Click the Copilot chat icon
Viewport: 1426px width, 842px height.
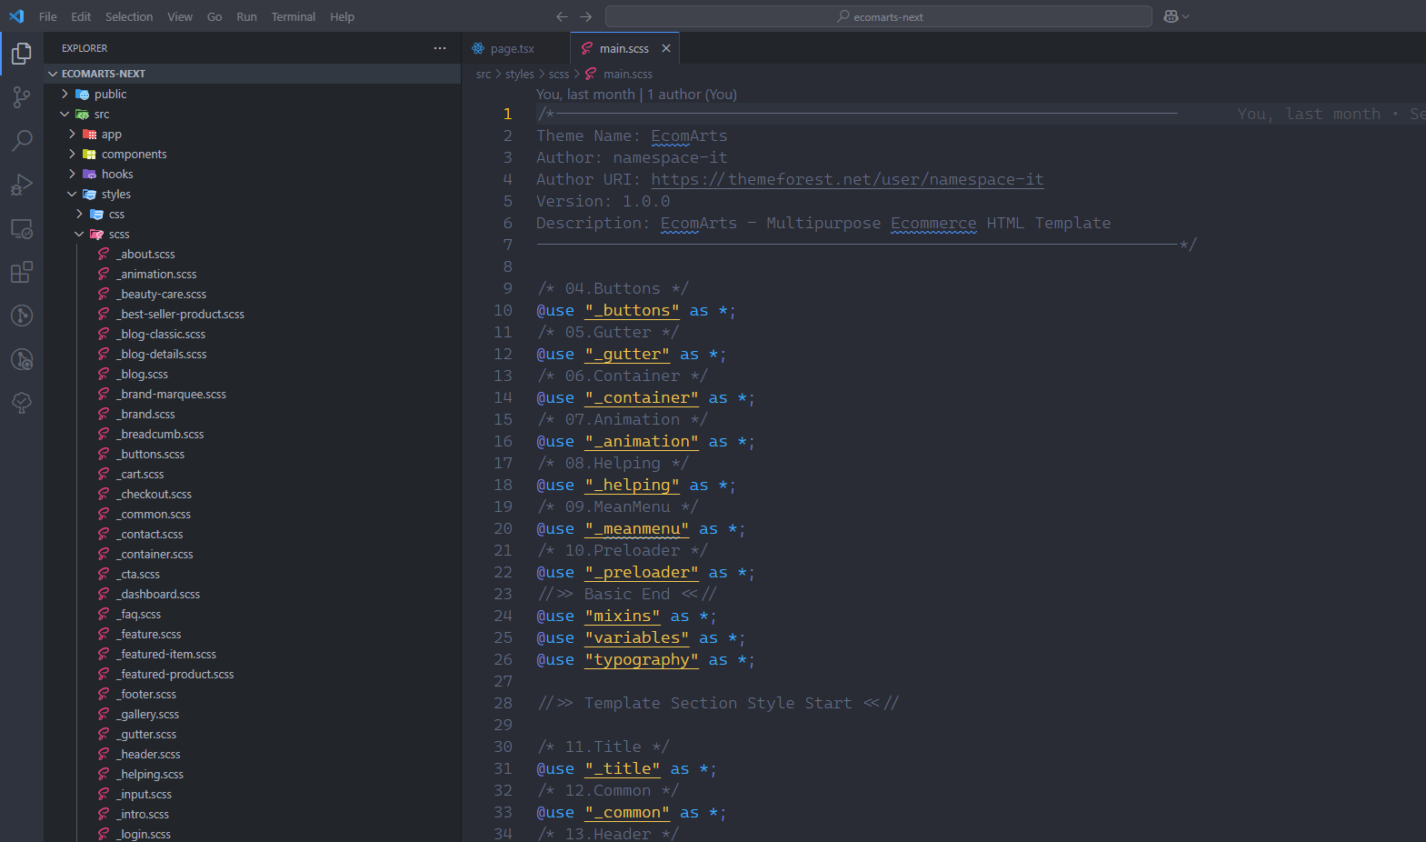[x=1171, y=16]
